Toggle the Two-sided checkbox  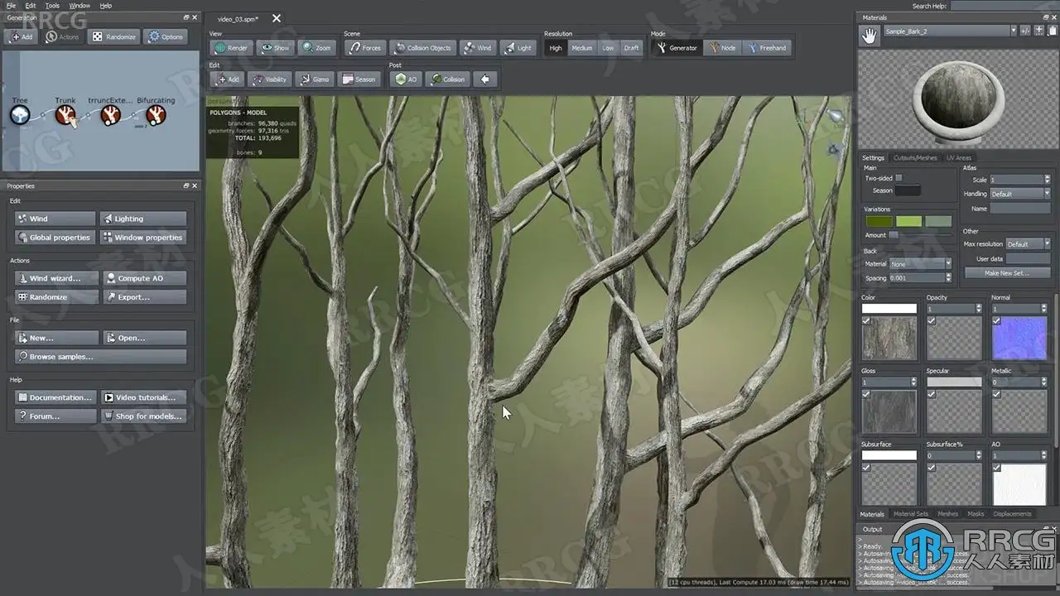click(x=899, y=178)
